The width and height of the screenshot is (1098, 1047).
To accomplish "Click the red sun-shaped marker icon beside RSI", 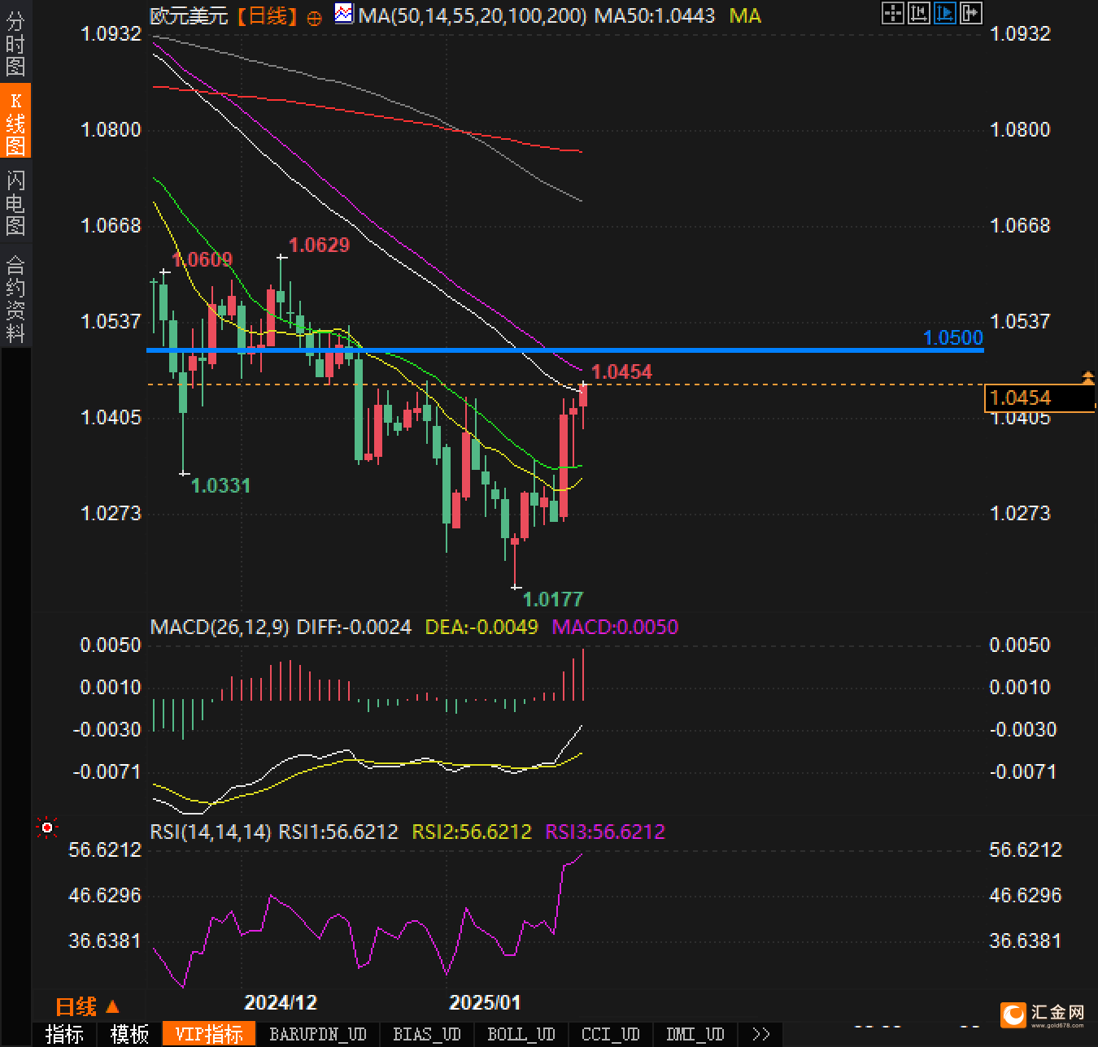I will pos(47,828).
